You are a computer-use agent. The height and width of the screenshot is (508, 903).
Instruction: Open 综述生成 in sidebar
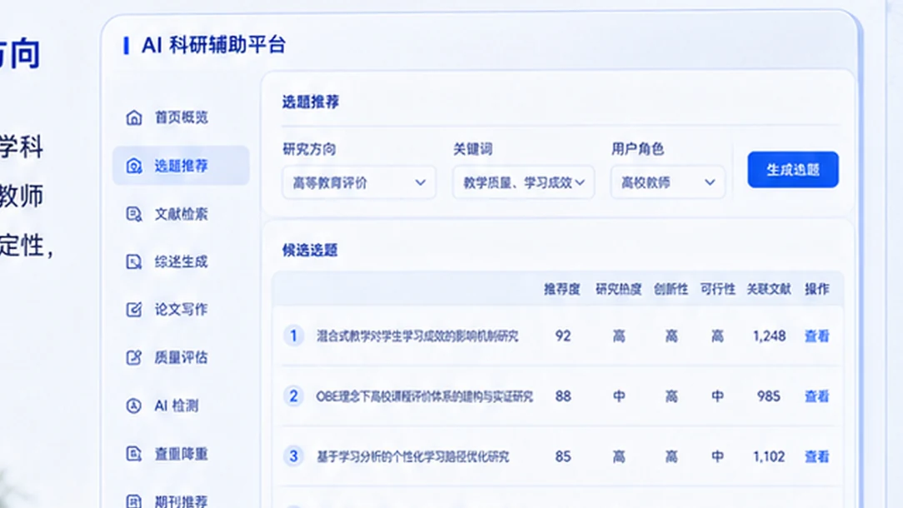181,262
